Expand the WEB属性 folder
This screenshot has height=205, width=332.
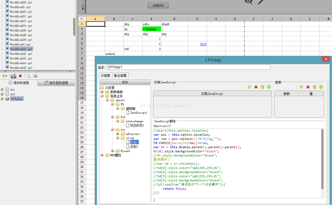(102, 155)
